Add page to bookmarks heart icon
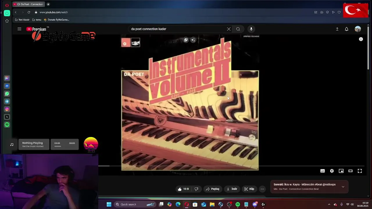The width and height of the screenshot is (372, 209). 339,12
